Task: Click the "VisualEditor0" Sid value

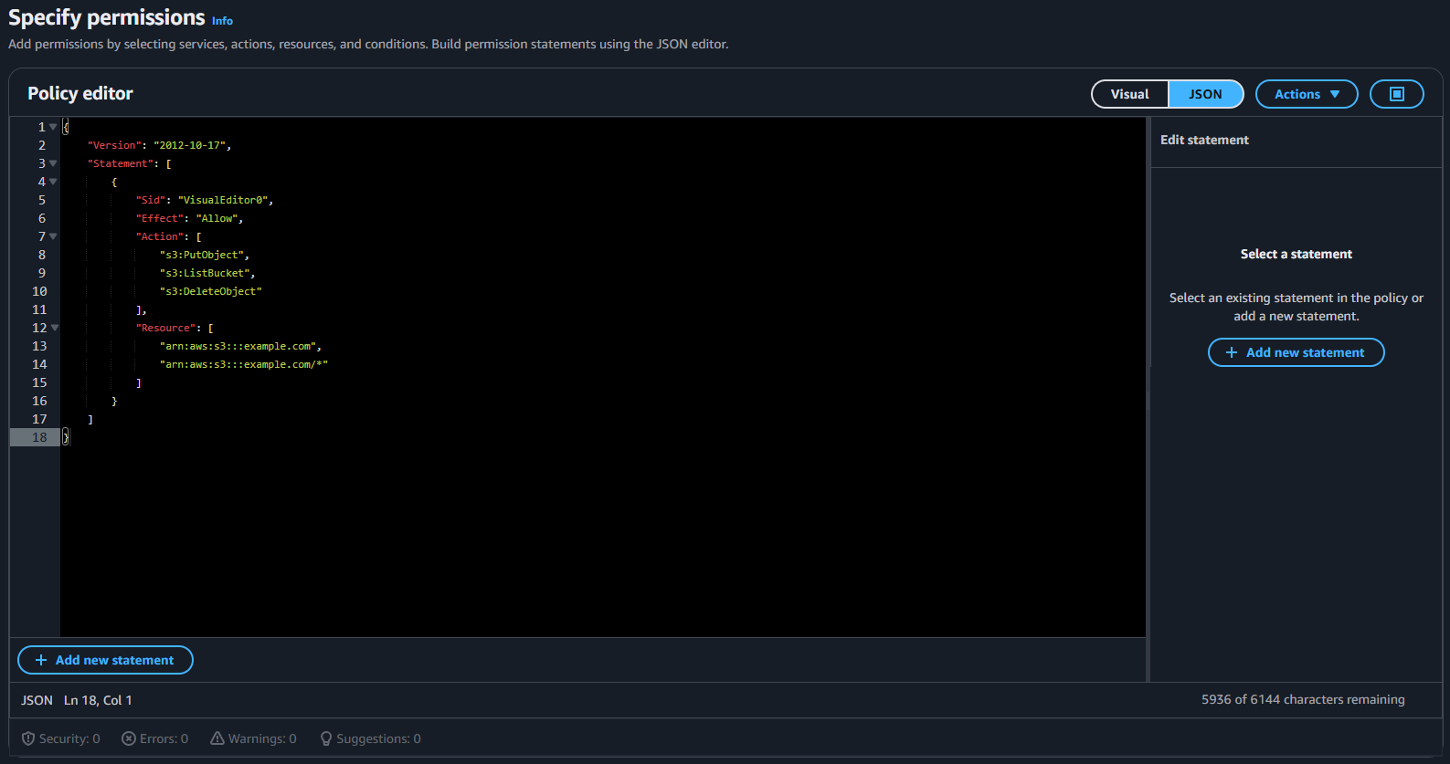Action: 222,200
